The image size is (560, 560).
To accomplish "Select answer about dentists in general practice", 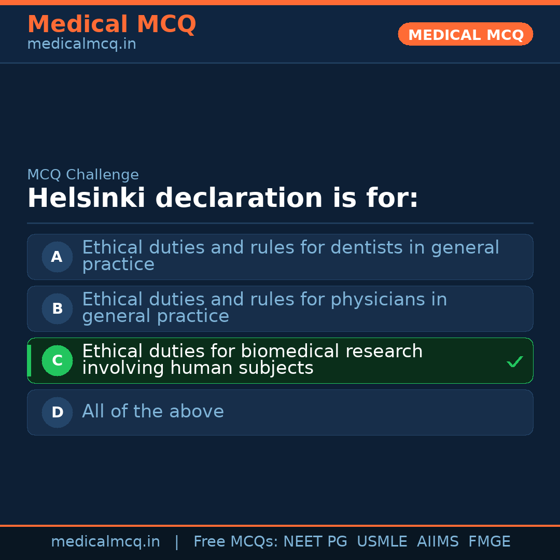I will click(290, 256).
